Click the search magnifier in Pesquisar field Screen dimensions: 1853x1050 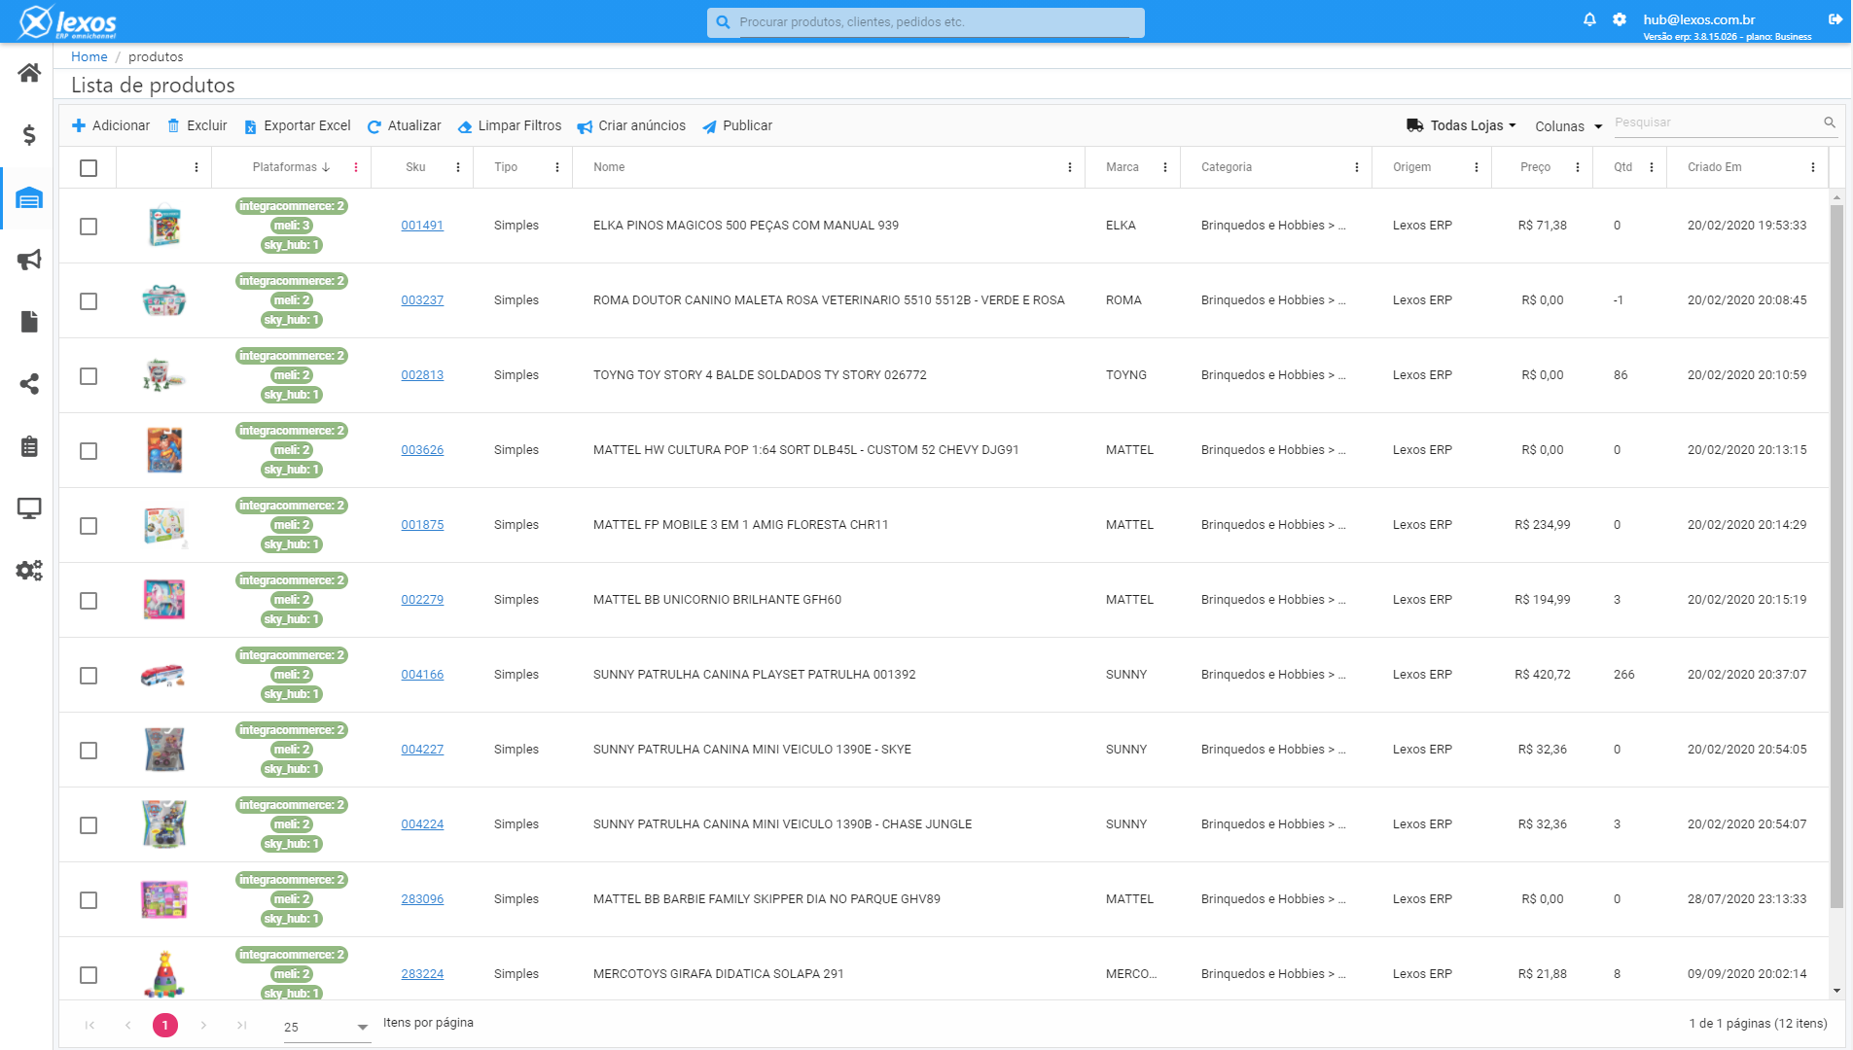(1830, 122)
